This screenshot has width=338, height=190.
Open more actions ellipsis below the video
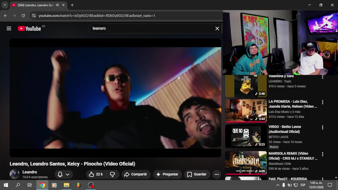click(217, 174)
